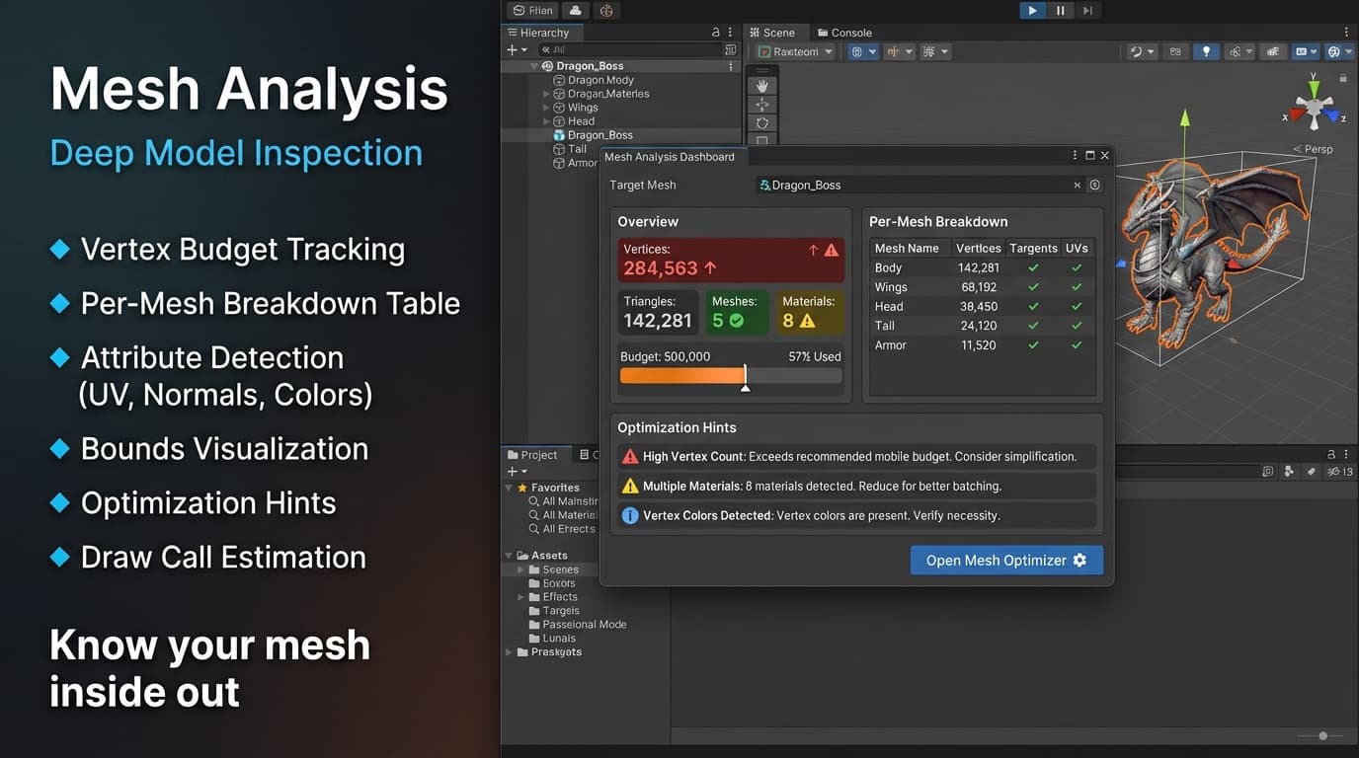Toggle scene lighting with the lightbulb button
This screenshot has width=1359, height=758.
click(x=1206, y=50)
